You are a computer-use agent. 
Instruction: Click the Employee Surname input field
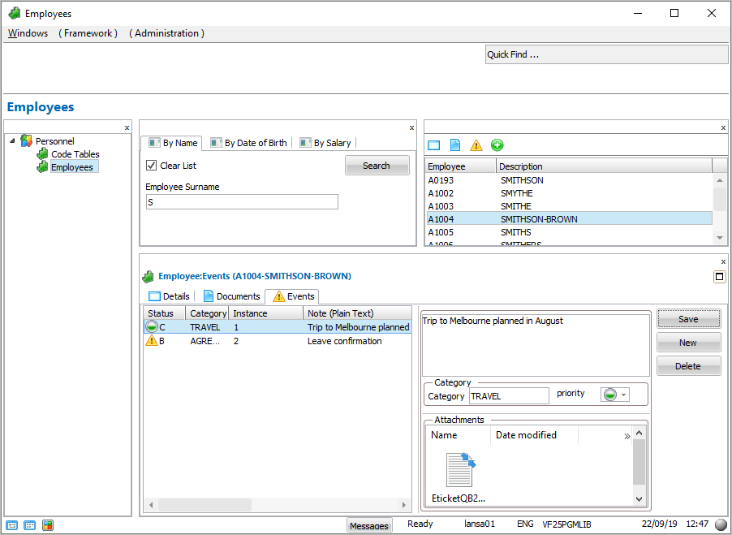pyautogui.click(x=241, y=202)
